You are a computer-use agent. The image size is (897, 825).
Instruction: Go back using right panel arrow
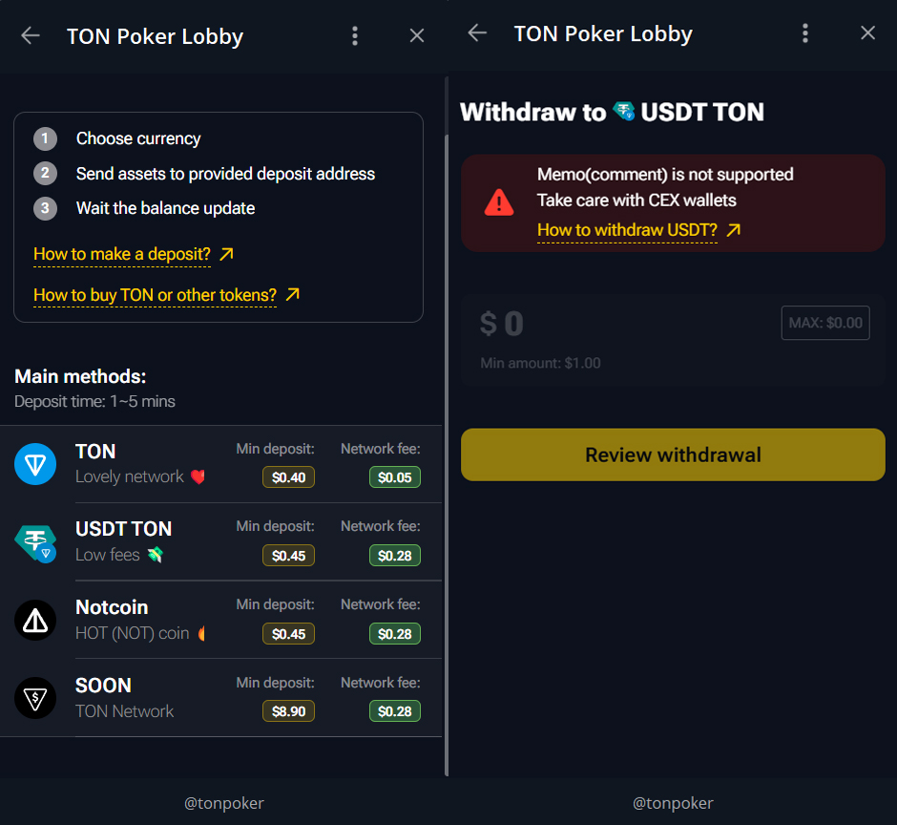coord(477,33)
